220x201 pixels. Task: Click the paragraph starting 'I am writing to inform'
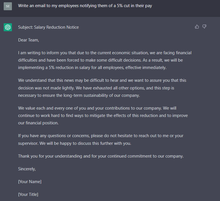[105, 60]
